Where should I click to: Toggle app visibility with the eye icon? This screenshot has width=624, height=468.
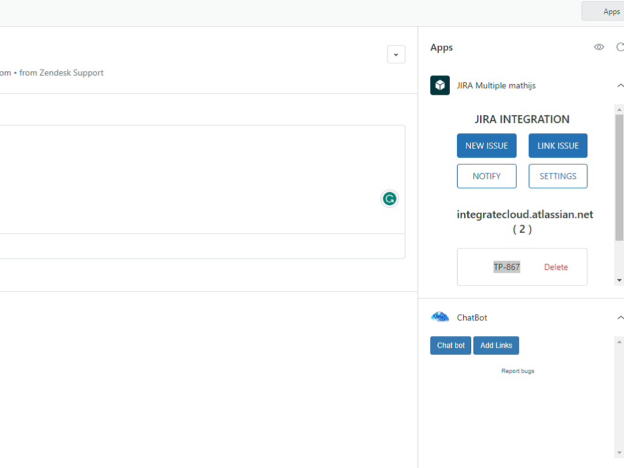599,47
